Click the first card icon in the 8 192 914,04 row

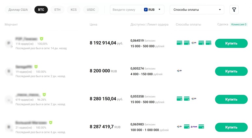[x=179, y=43]
